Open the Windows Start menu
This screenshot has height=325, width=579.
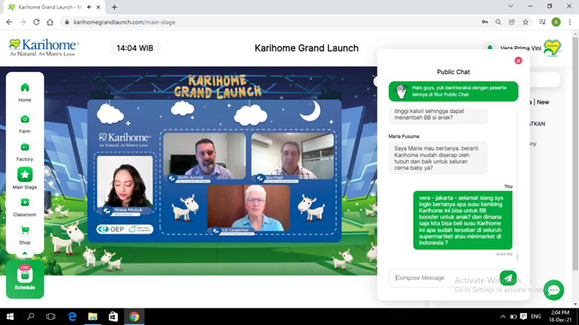(10, 317)
